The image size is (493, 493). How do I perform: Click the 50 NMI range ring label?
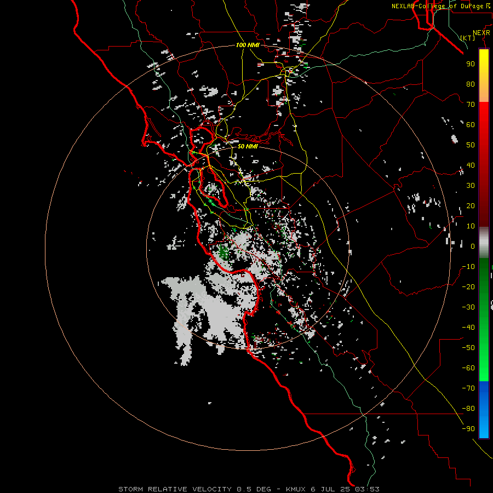(x=248, y=146)
